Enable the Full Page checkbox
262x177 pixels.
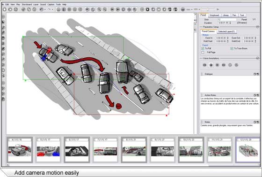203,53
